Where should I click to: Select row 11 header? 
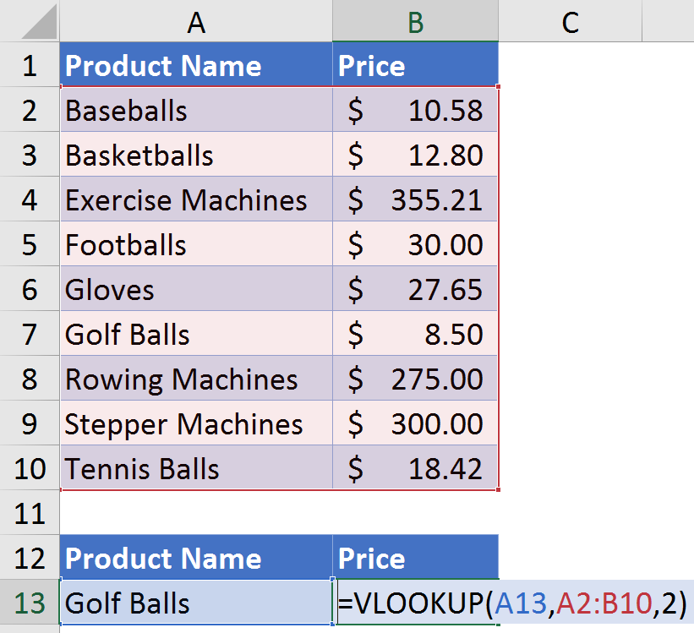coord(30,513)
